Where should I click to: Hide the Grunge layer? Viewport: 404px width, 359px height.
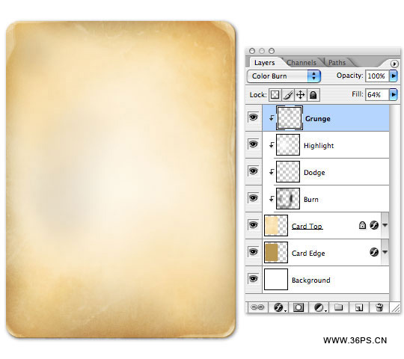click(254, 117)
